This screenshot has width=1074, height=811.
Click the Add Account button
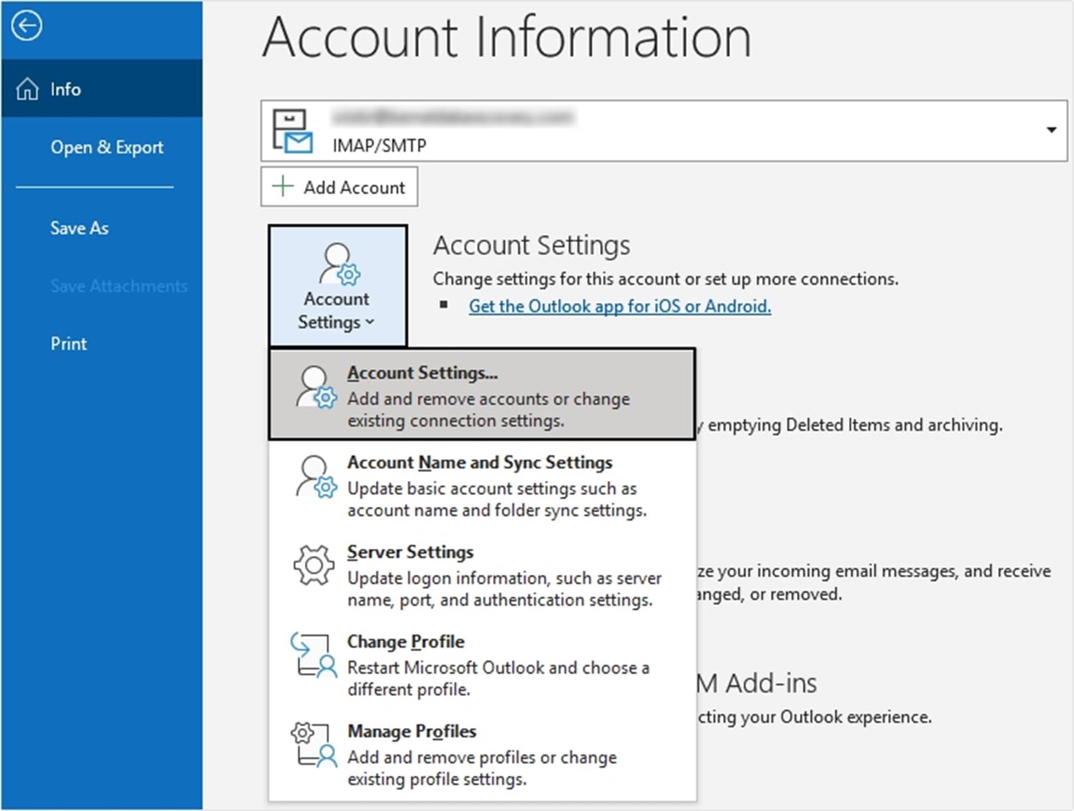[x=339, y=187]
